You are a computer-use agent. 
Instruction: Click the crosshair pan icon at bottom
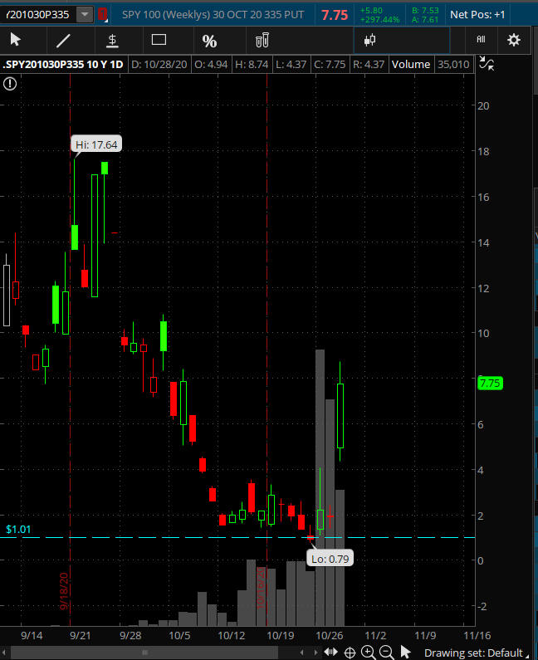click(x=350, y=653)
